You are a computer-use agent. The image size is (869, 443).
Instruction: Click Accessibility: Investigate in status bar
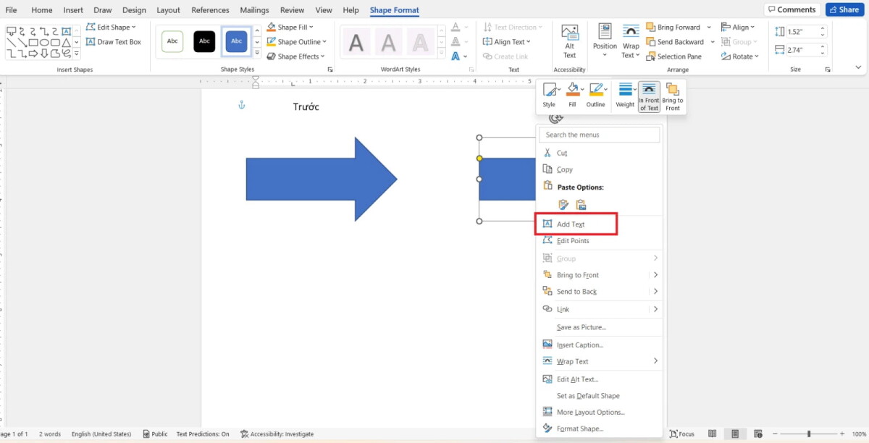(277, 434)
